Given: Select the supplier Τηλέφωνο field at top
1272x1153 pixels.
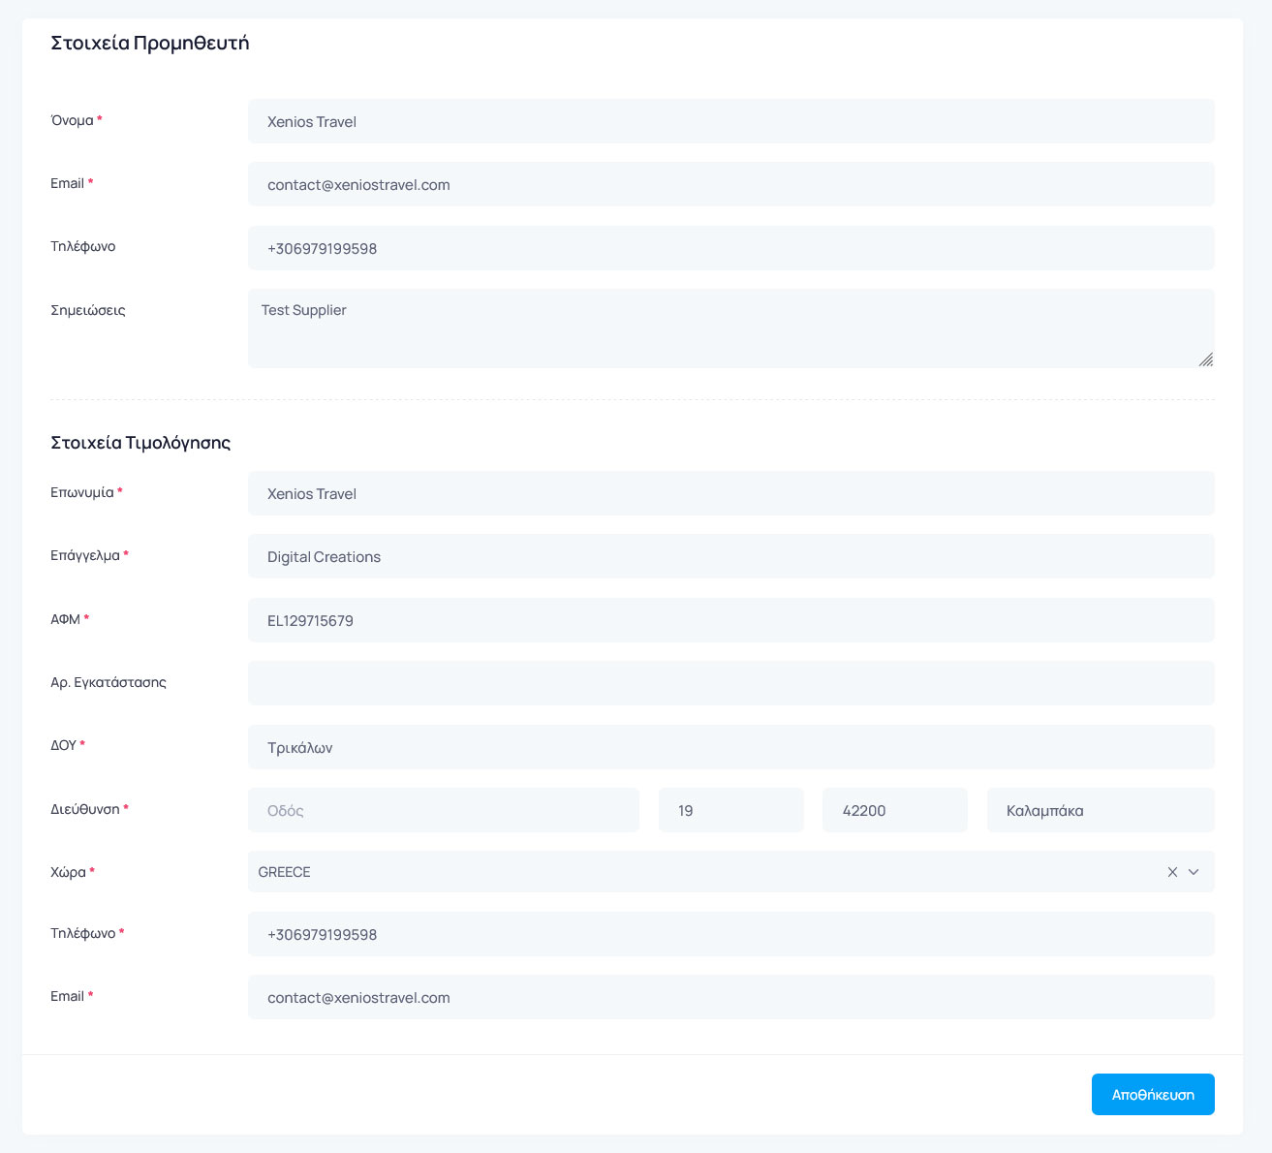Looking at the screenshot, I should click(x=730, y=249).
